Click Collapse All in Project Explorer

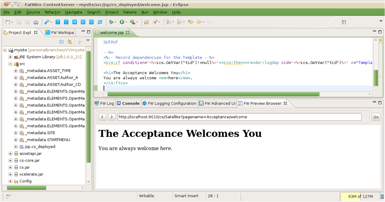61,42
